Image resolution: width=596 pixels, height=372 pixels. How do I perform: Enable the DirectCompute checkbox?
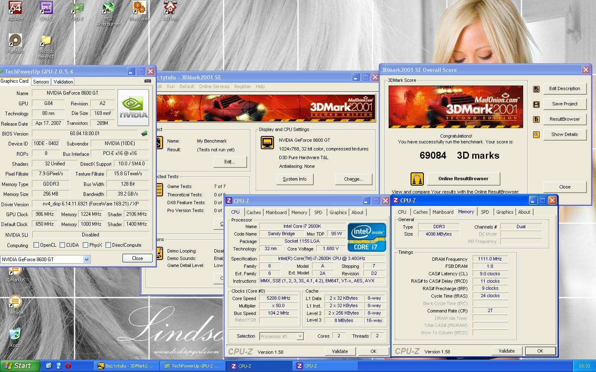108,245
